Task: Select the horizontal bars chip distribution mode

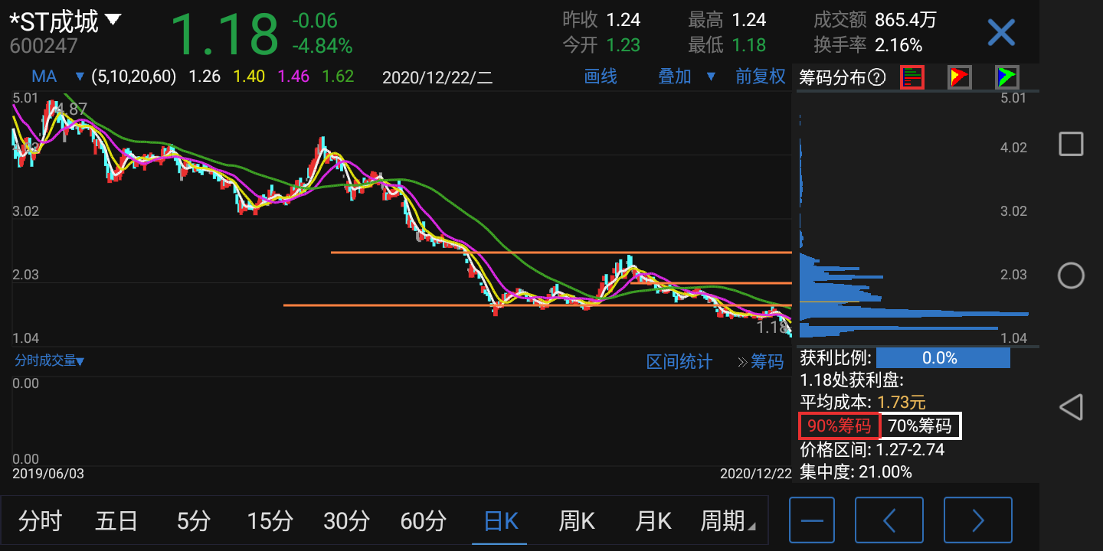Action: coord(912,77)
